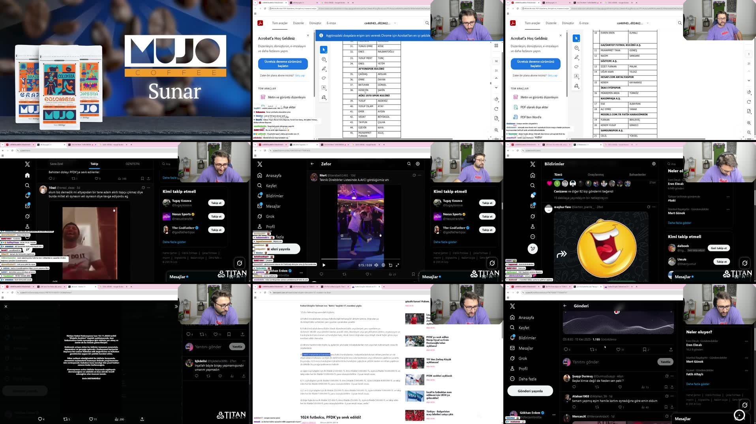This screenshot has width=756, height=424.
Task: Select the arrow Selection tool in Acrobat's toolbar
Action: (576, 38)
